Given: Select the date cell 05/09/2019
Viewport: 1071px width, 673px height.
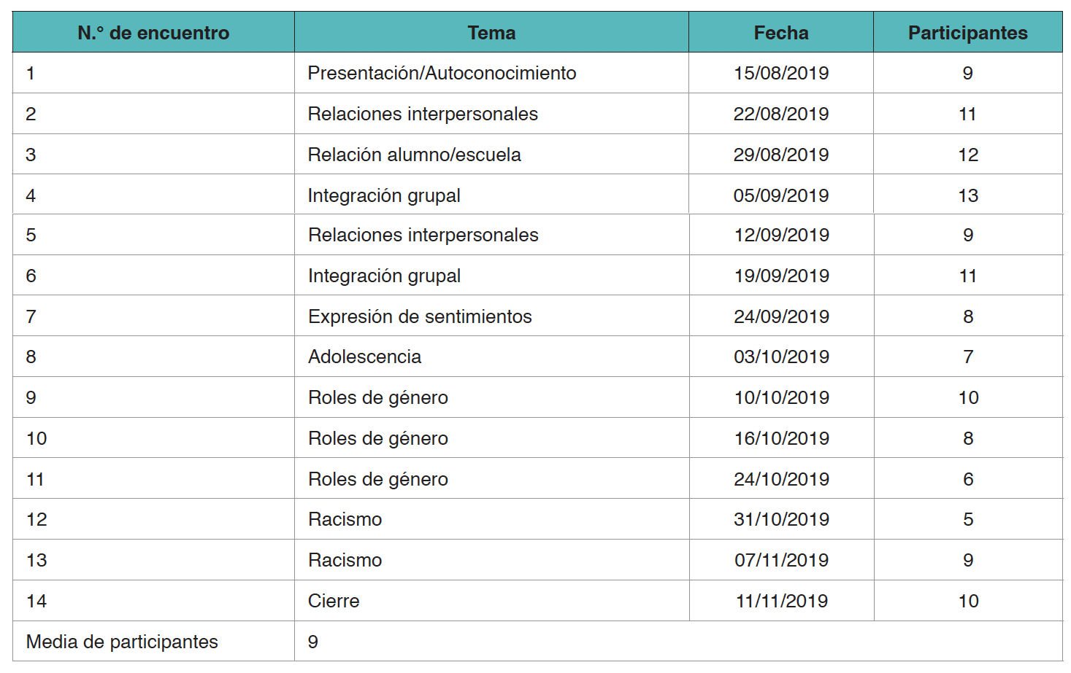Looking at the screenshot, I should click(x=781, y=195).
